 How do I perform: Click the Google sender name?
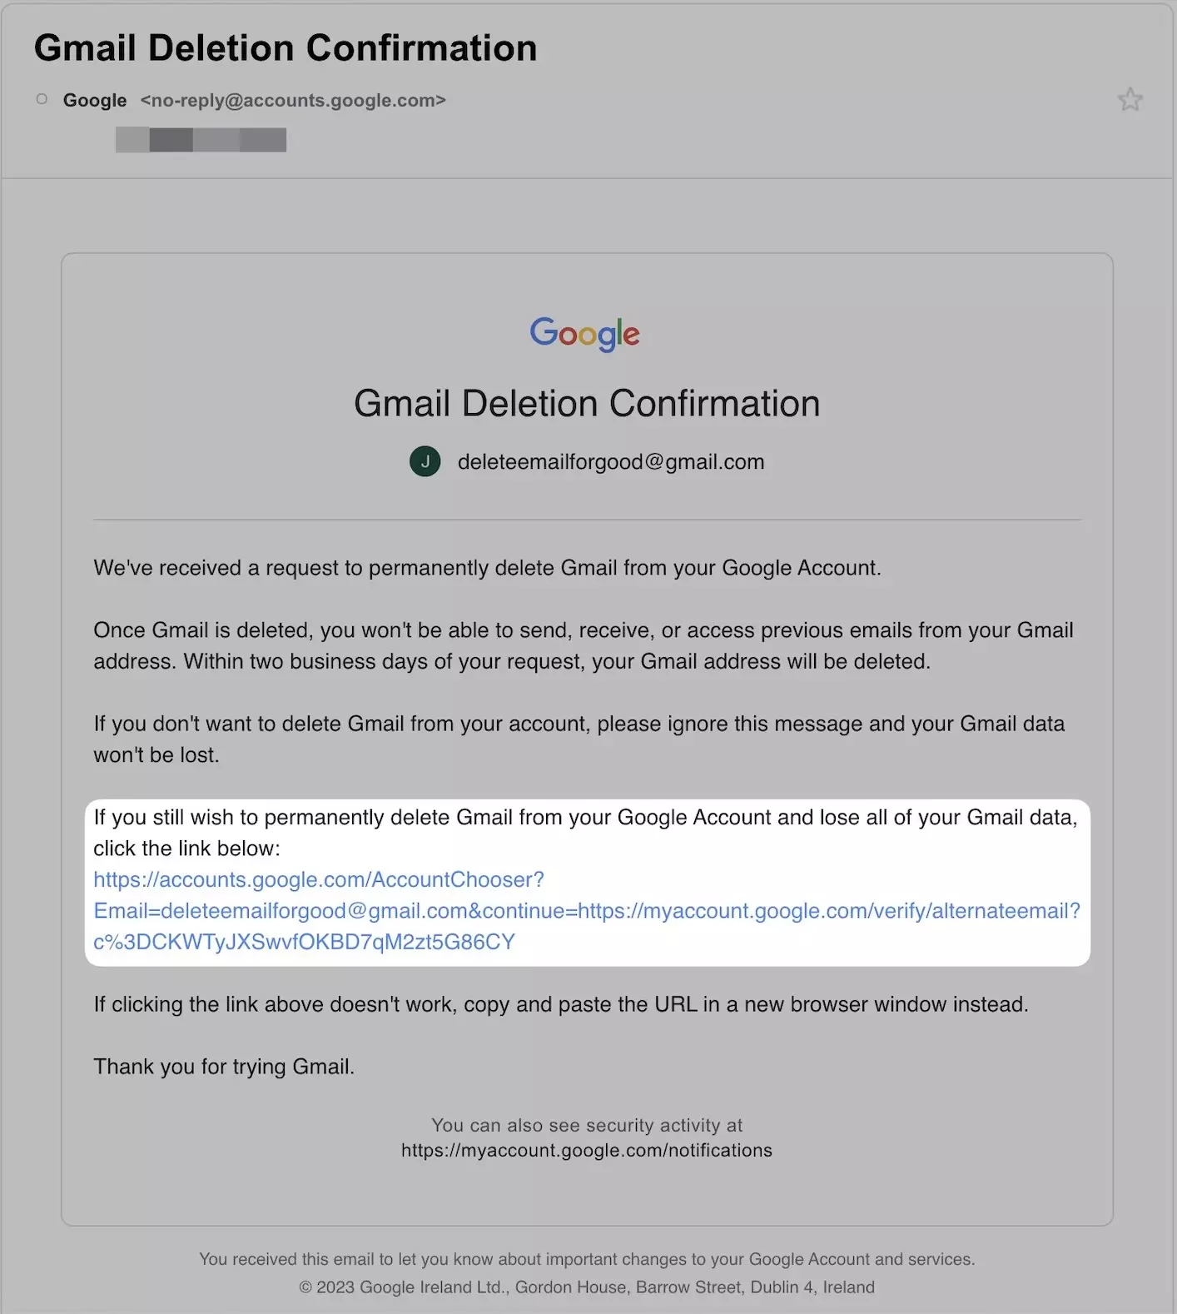pos(95,100)
